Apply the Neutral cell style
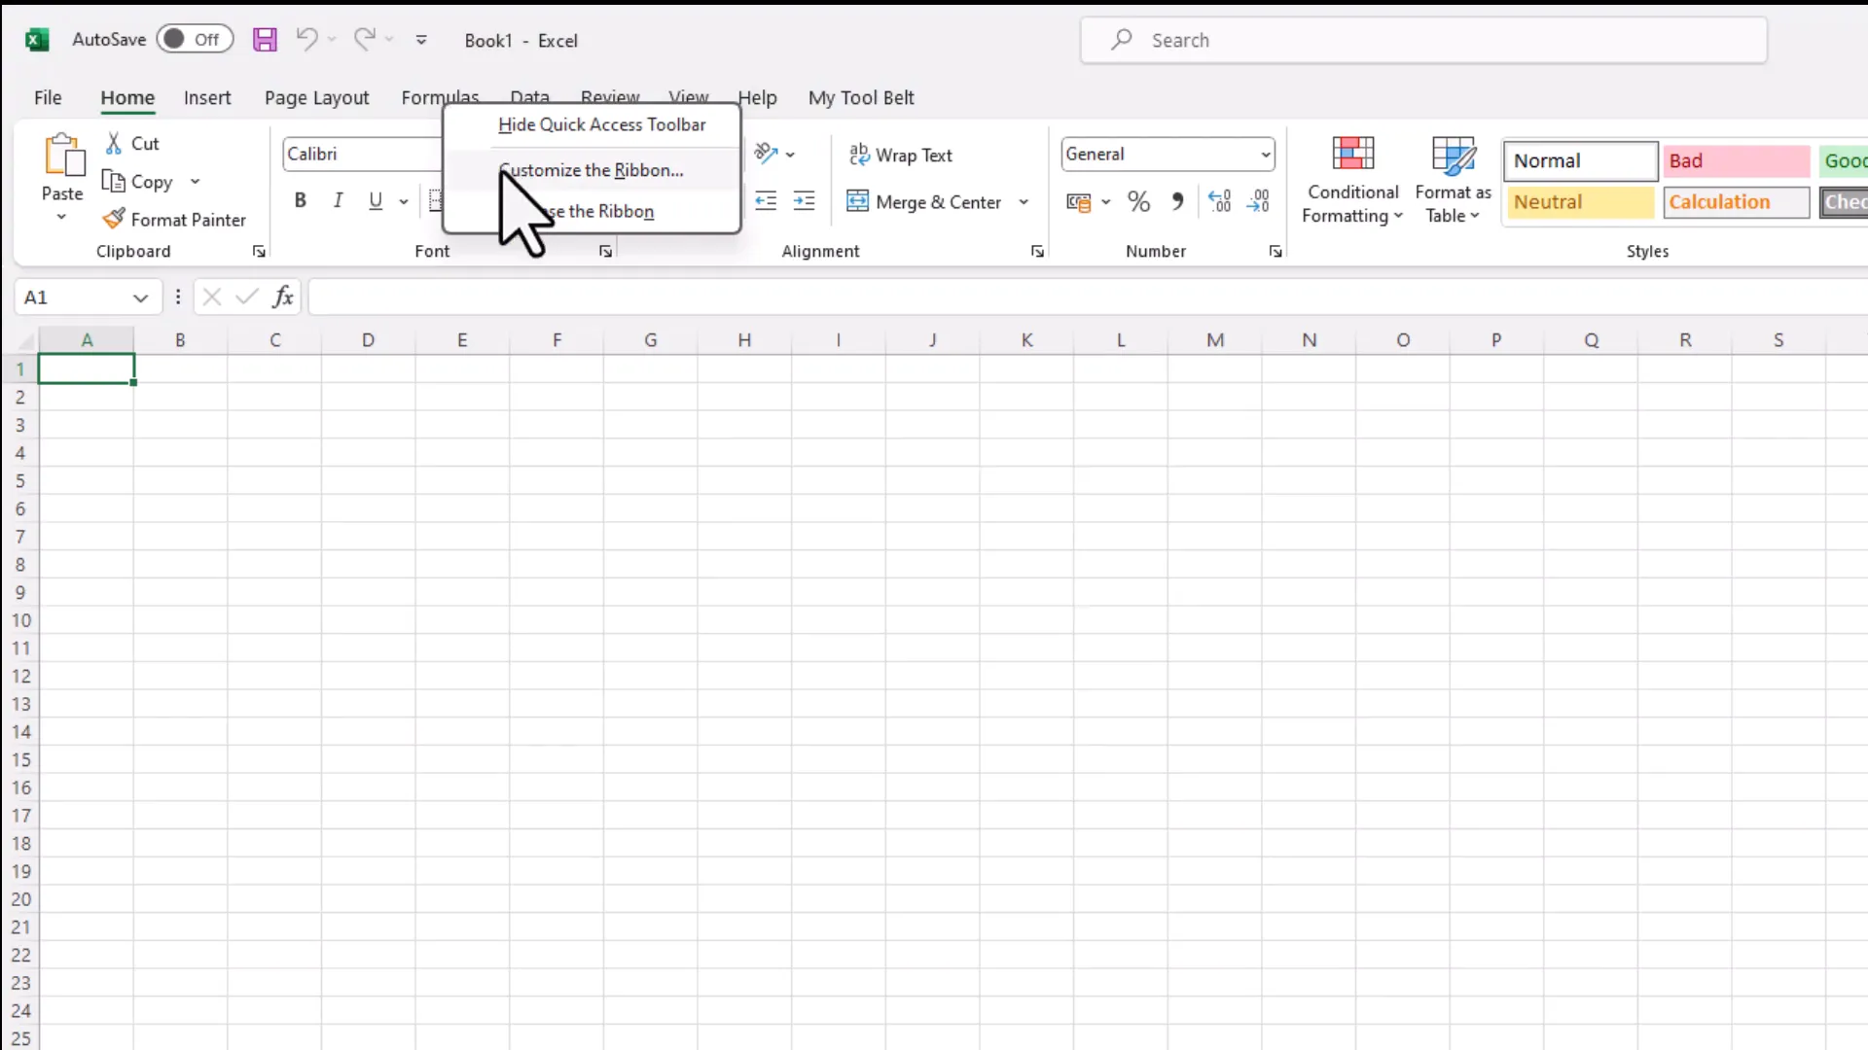Screen dimensions: 1868x1050 1579,201
